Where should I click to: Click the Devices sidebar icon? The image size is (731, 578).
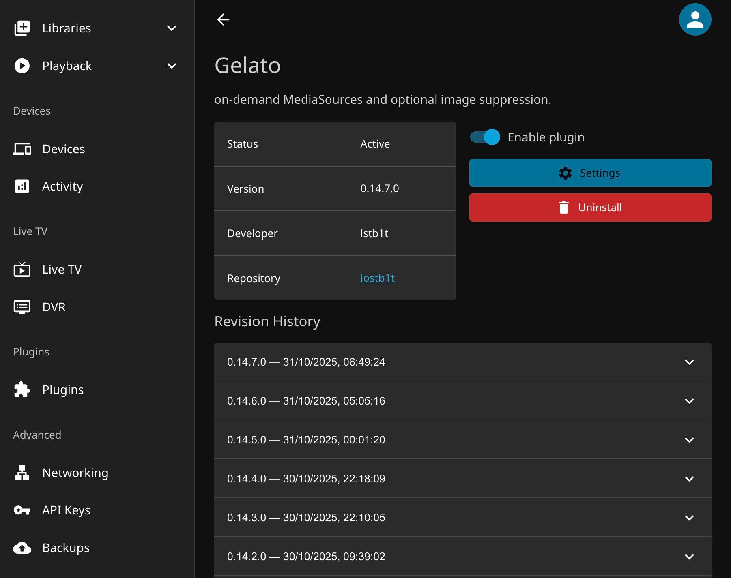[x=22, y=149]
